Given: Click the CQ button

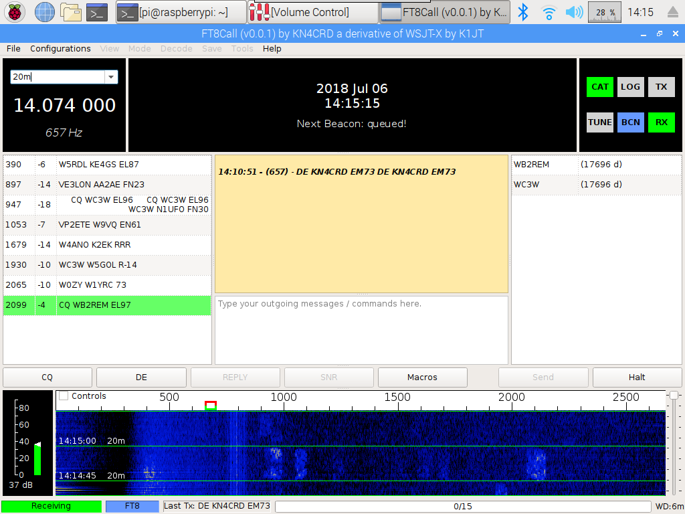Looking at the screenshot, I should pos(47,377).
